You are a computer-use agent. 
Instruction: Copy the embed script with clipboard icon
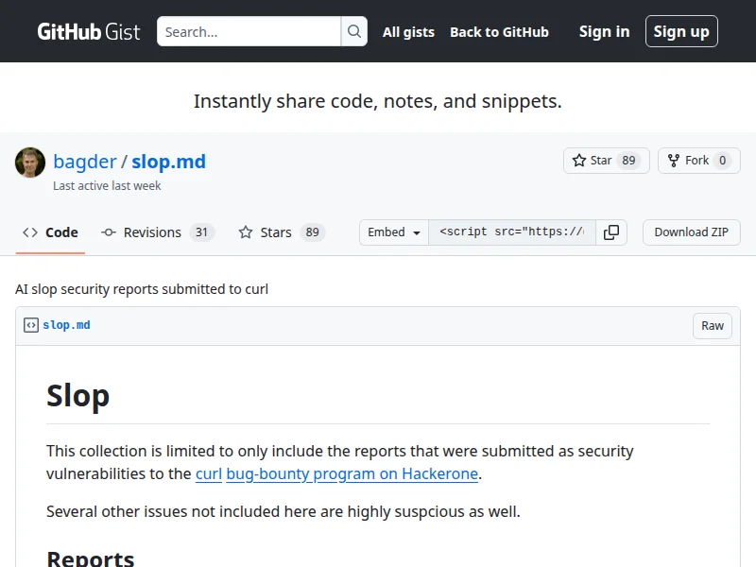coord(611,232)
